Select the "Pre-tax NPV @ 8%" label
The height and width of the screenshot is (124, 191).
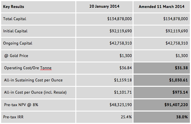click(x=21, y=105)
